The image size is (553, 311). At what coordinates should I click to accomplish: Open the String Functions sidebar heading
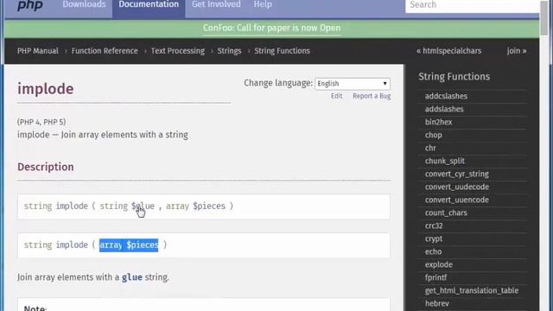(454, 77)
